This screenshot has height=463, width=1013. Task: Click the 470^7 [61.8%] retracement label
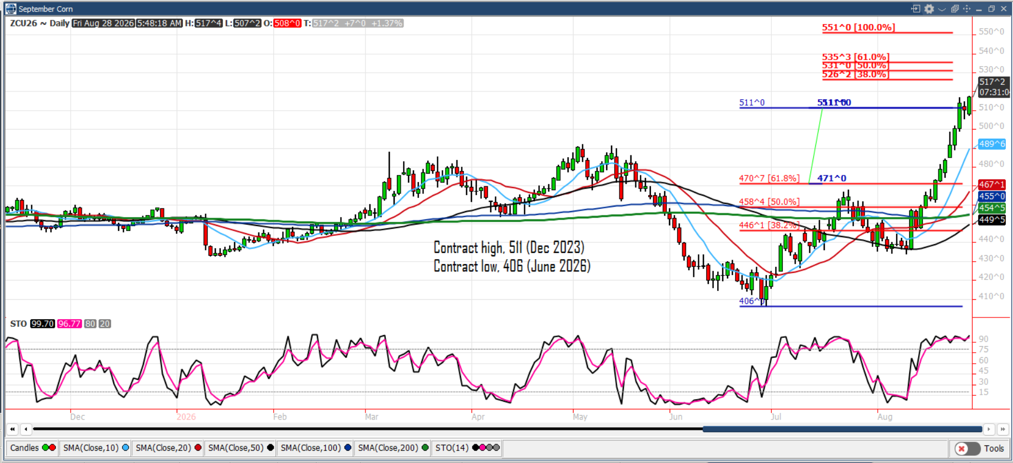[x=769, y=178]
